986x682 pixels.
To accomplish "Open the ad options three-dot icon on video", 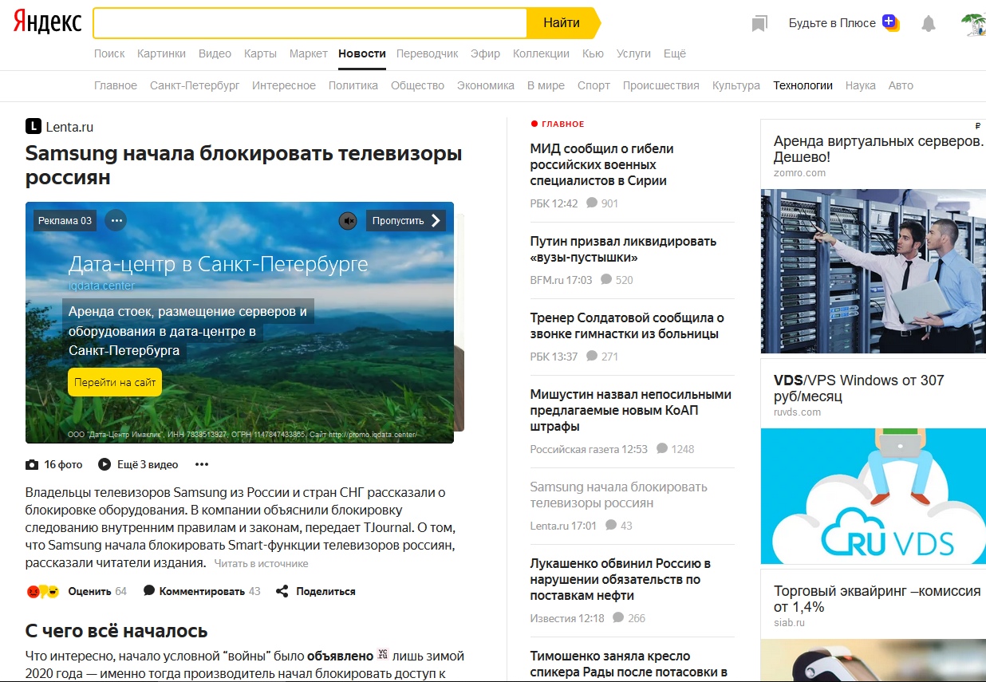I will pyautogui.click(x=116, y=221).
